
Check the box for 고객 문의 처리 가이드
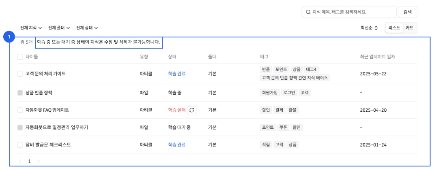point(20,74)
